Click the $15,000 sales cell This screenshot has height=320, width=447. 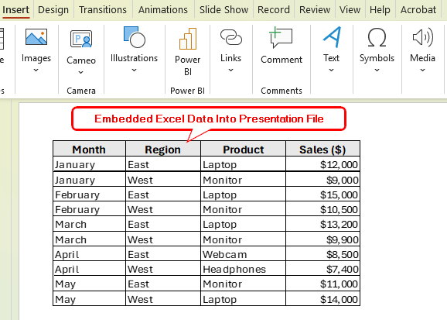(x=322, y=194)
